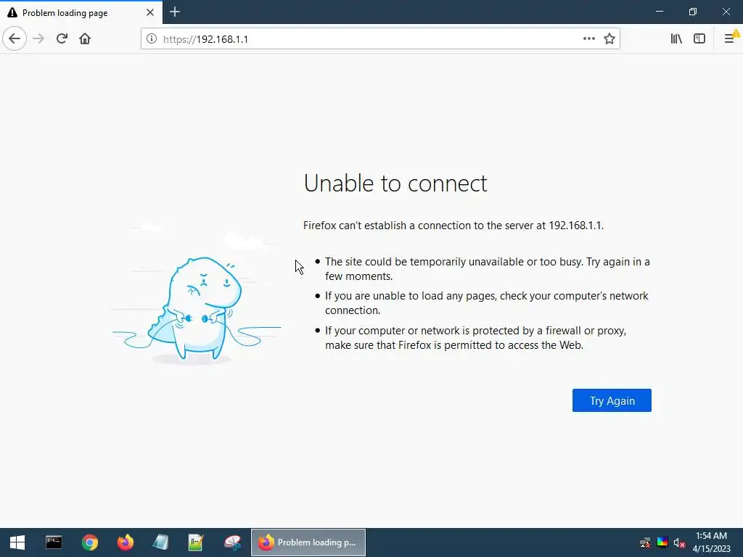Viewport: 743px width, 557px height.
Task: Open the clock showing 1:54 AM
Action: 711,542
